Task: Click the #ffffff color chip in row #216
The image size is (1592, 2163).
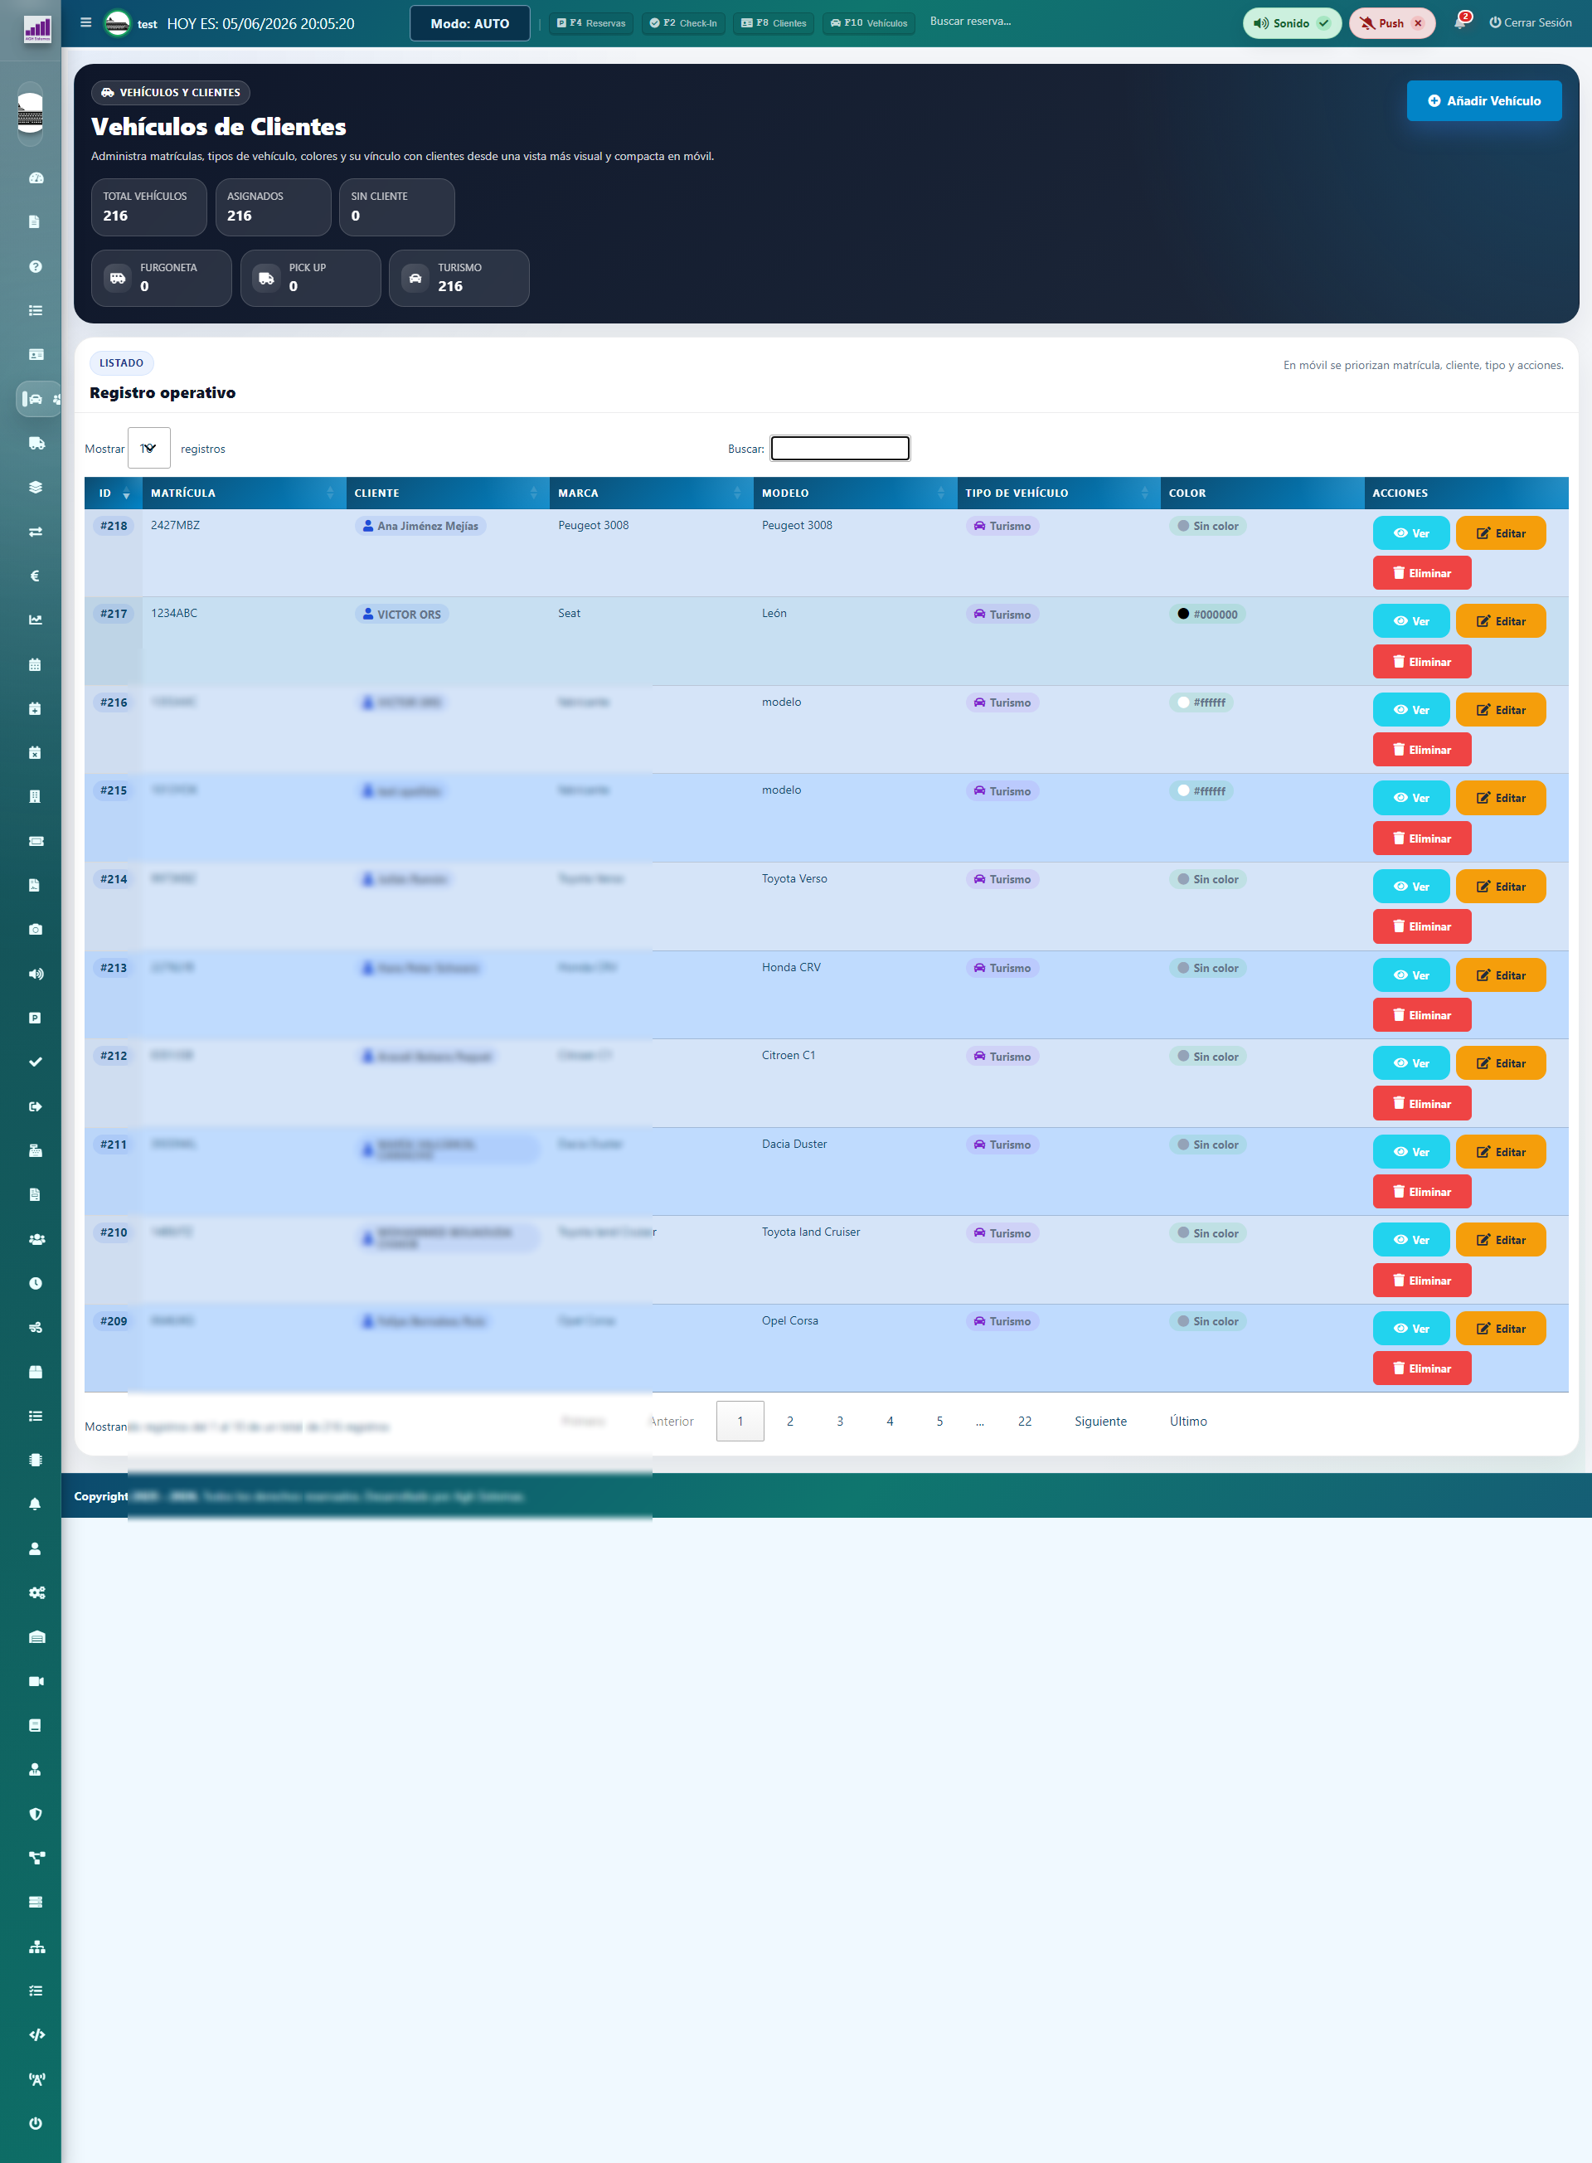Action: coord(1201,702)
